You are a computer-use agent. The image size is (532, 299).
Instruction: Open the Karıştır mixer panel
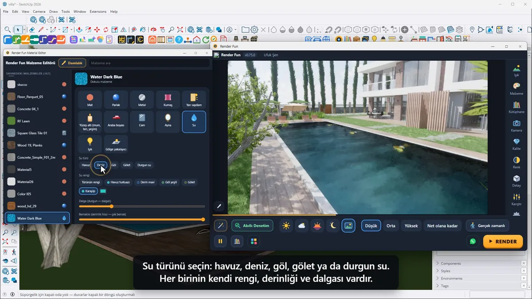[x=516, y=199]
